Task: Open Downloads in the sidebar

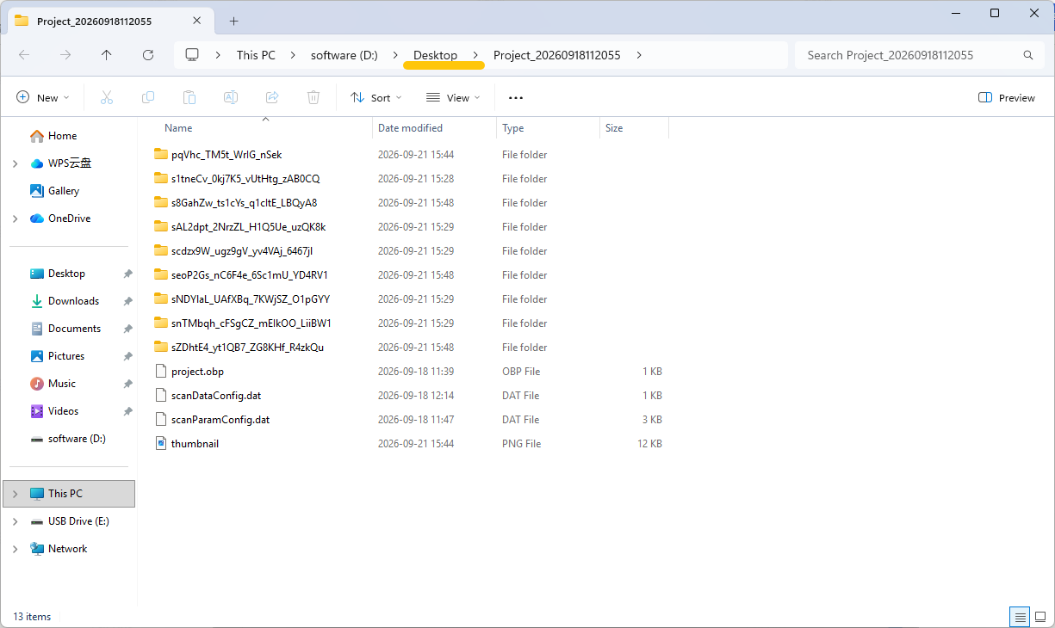Action: 73,301
